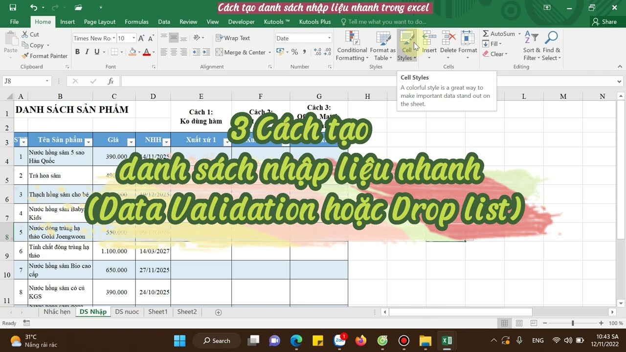Switch to the Formulas tab
This screenshot has width=626, height=352.
tap(136, 22)
